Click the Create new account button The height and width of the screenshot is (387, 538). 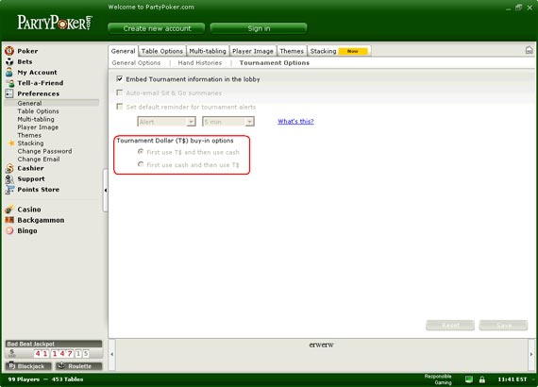click(157, 28)
